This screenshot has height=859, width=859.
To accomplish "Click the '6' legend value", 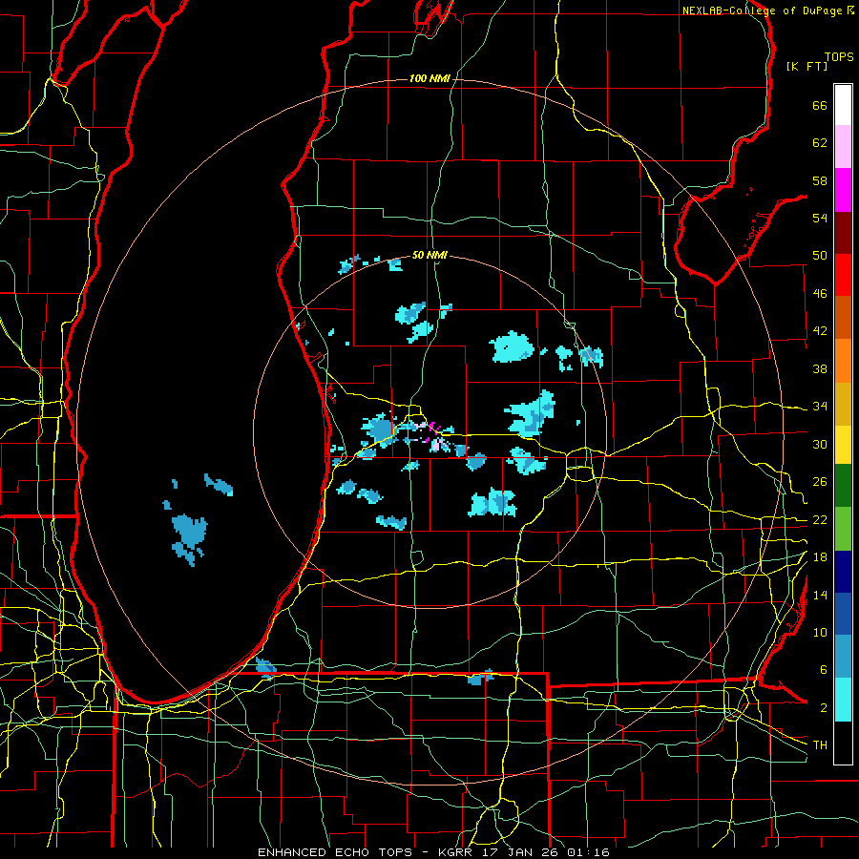I will [x=823, y=670].
